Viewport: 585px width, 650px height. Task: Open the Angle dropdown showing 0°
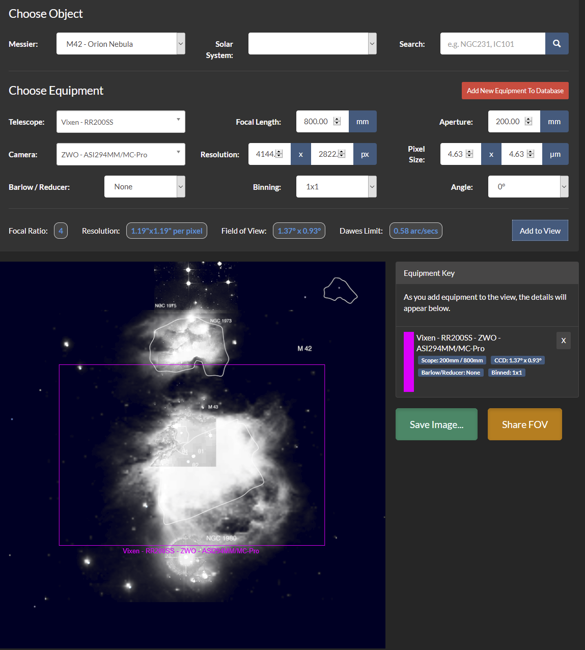528,187
